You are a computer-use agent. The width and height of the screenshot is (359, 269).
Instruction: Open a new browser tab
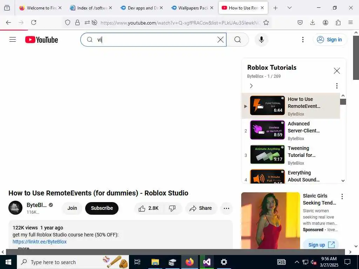click(276, 8)
